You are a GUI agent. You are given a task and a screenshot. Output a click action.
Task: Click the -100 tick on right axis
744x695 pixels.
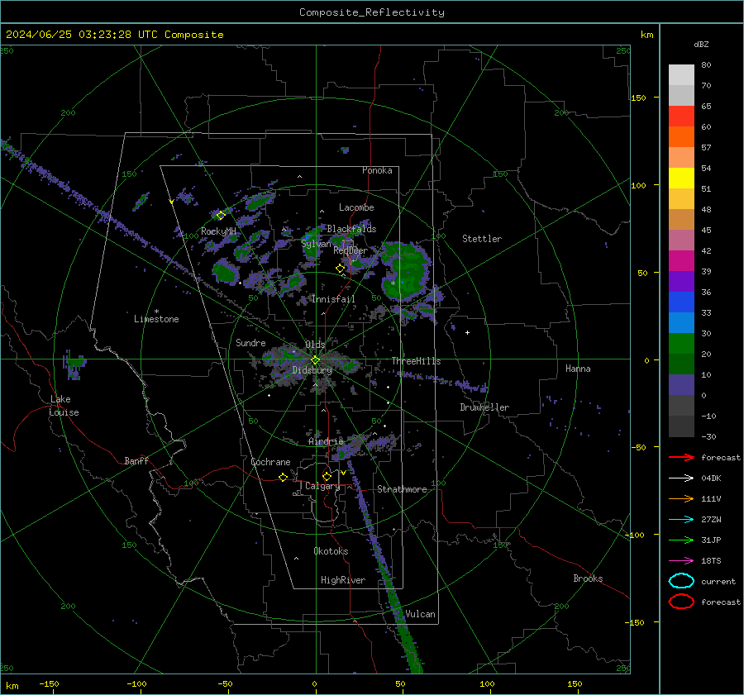pos(634,535)
